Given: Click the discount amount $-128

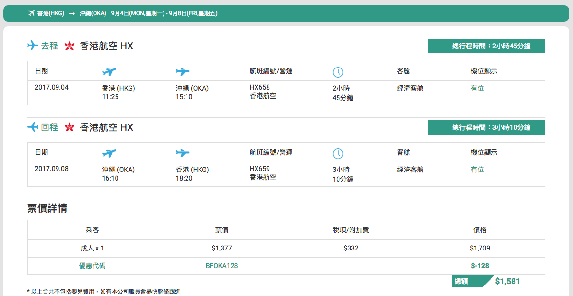Looking at the screenshot, I should point(480,266).
